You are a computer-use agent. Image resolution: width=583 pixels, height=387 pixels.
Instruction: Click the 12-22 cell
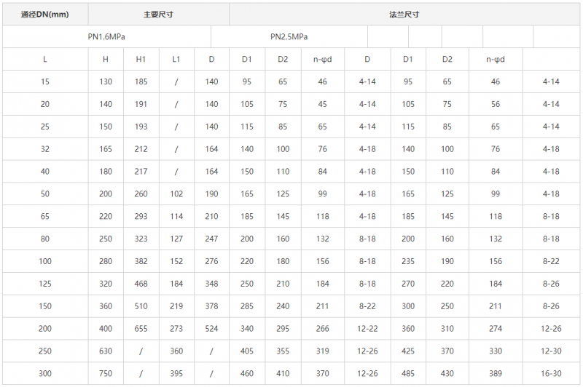point(367,328)
